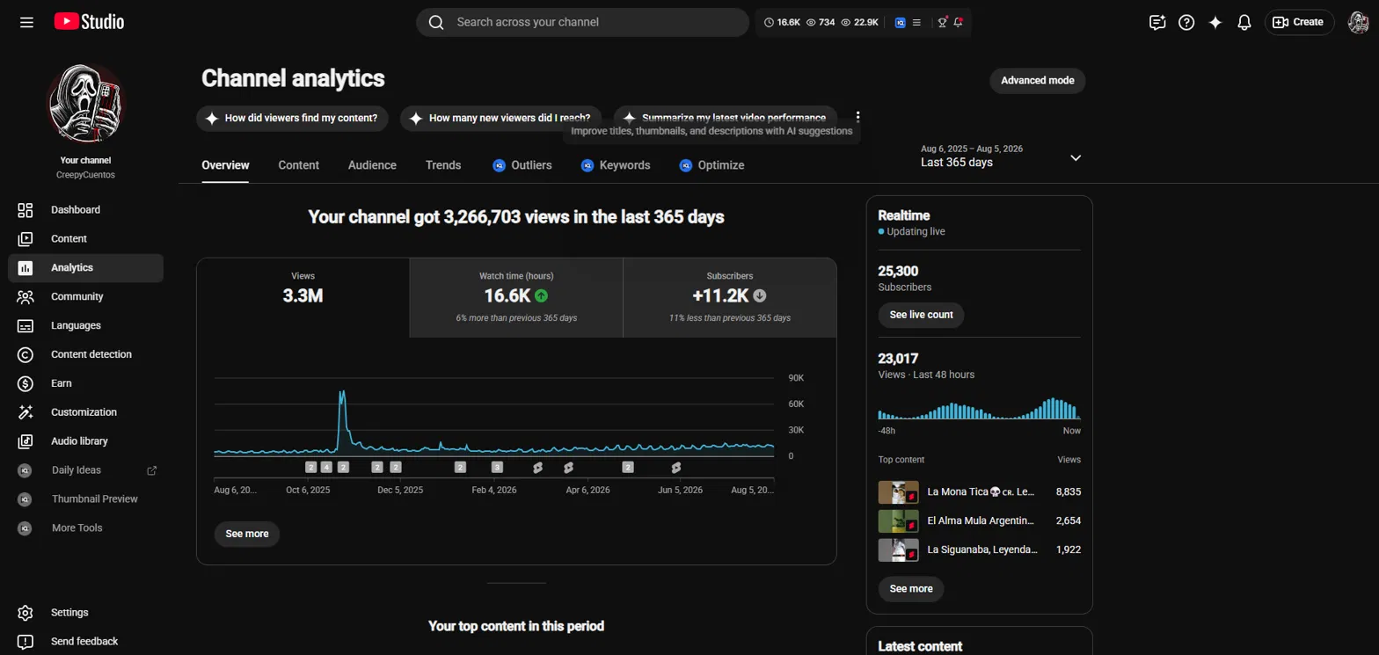Click the Ask Studio sparkle icon
Screen dimensions: 1379x655
click(1215, 22)
